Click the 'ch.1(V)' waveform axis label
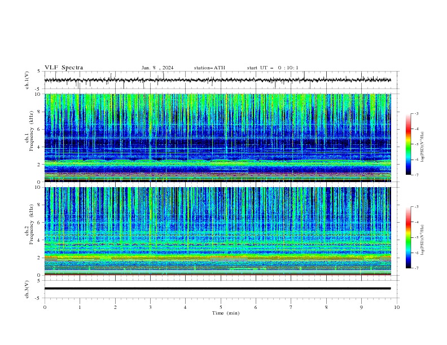This screenshot has height=345, width=447. click(x=27, y=80)
